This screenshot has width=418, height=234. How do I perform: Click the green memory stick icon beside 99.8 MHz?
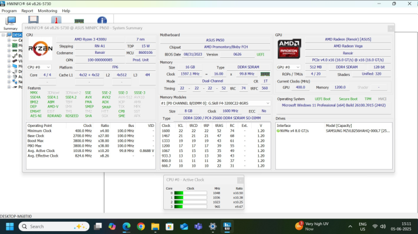(265, 74)
